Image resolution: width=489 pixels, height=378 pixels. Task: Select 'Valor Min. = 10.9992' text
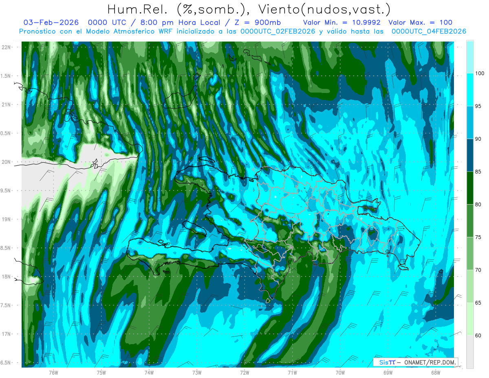(342, 22)
